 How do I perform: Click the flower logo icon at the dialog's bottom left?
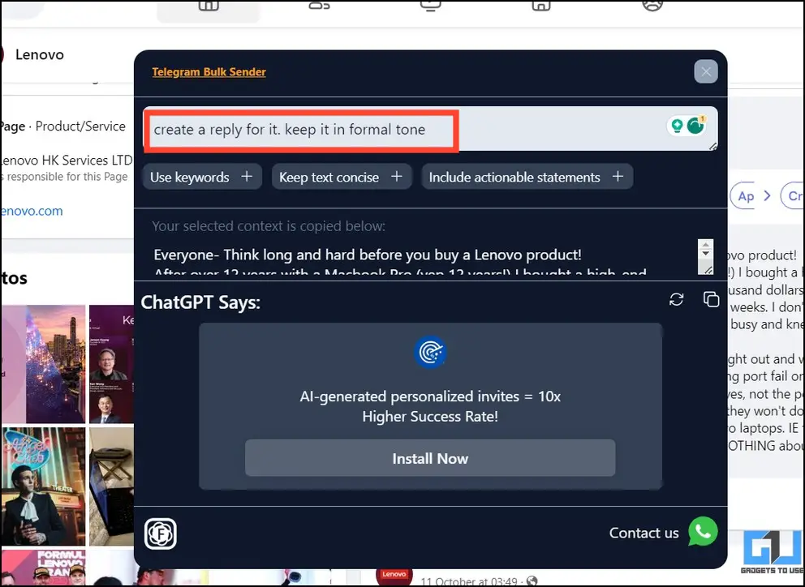pyautogui.click(x=161, y=533)
